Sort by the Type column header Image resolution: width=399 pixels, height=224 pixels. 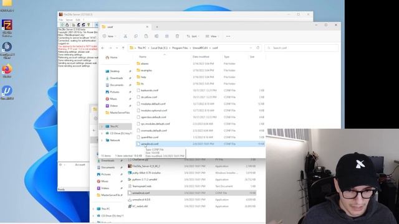tap(226, 57)
